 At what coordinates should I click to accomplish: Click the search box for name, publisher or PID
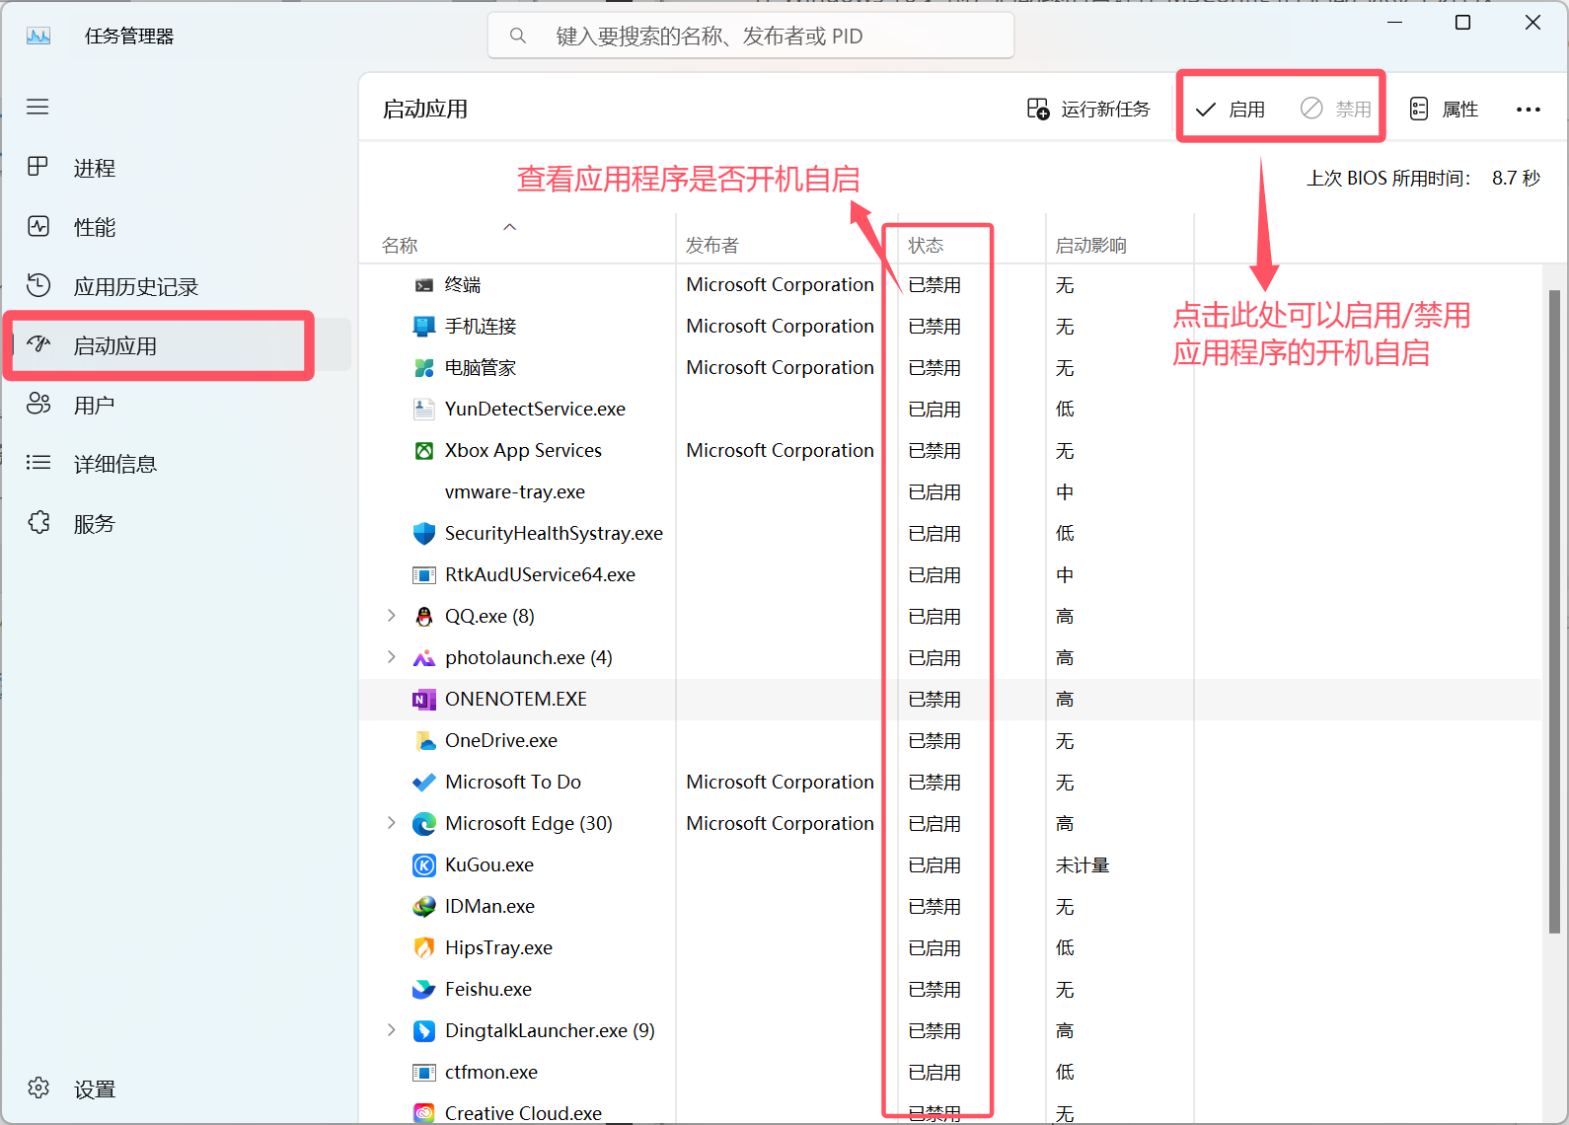click(751, 37)
